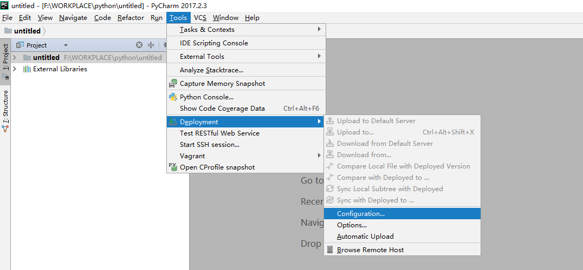The height and width of the screenshot is (270, 583).
Task: Open the Navigate menu
Action: [x=73, y=18]
